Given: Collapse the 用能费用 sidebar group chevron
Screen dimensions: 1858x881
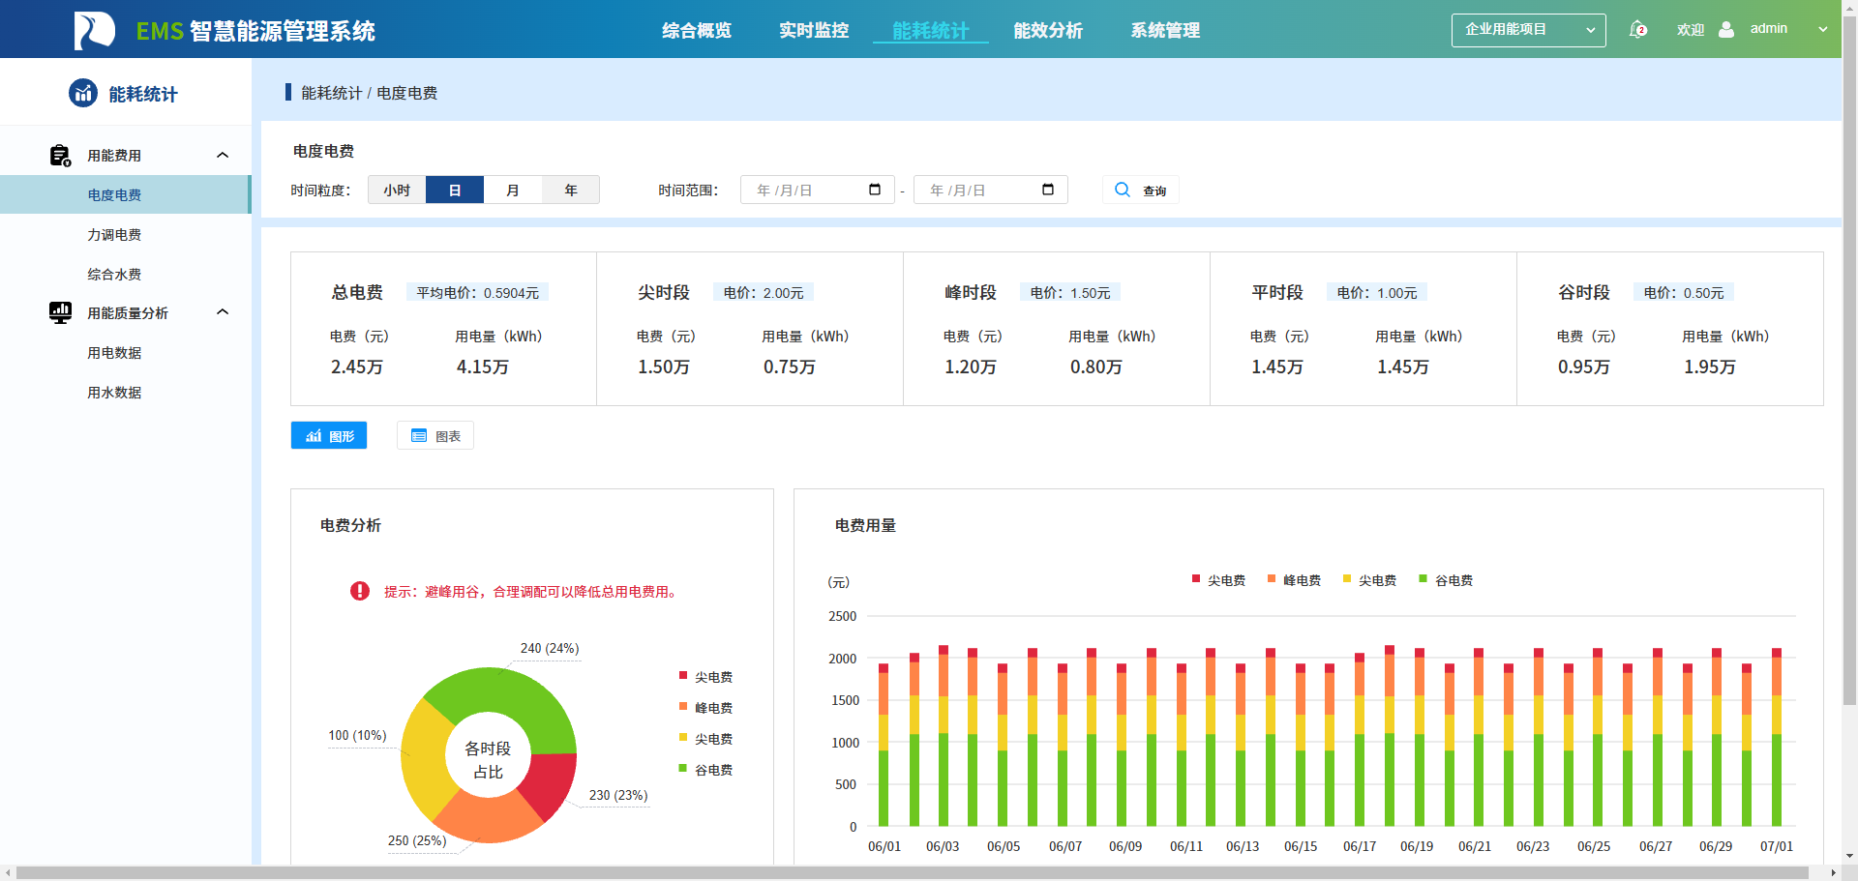Looking at the screenshot, I should coord(223,155).
